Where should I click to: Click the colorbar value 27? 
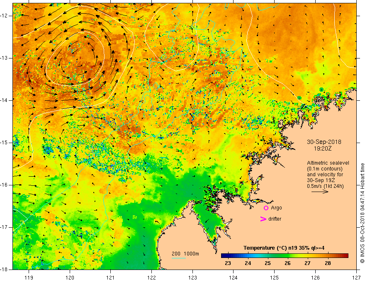(307, 263)
